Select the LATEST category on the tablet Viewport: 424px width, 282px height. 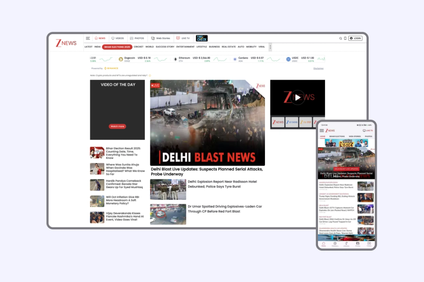(x=89, y=47)
